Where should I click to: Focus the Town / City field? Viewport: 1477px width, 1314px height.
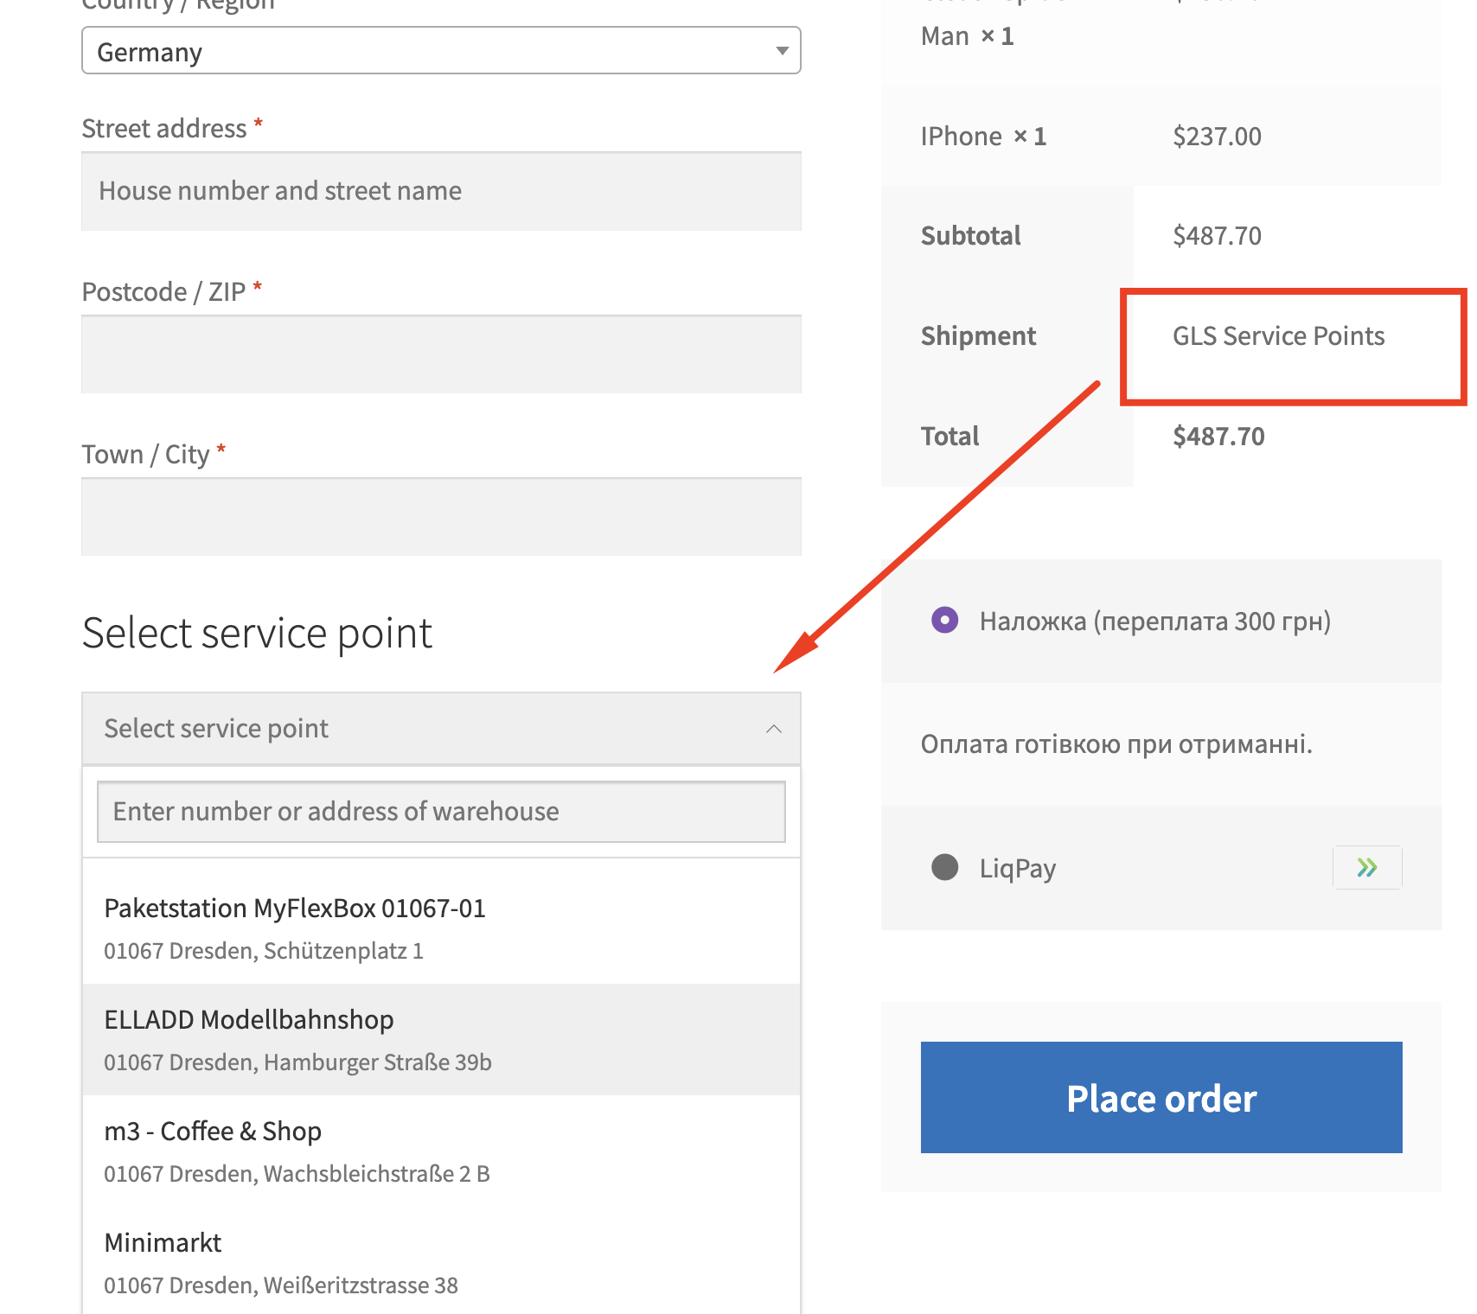coord(441,517)
